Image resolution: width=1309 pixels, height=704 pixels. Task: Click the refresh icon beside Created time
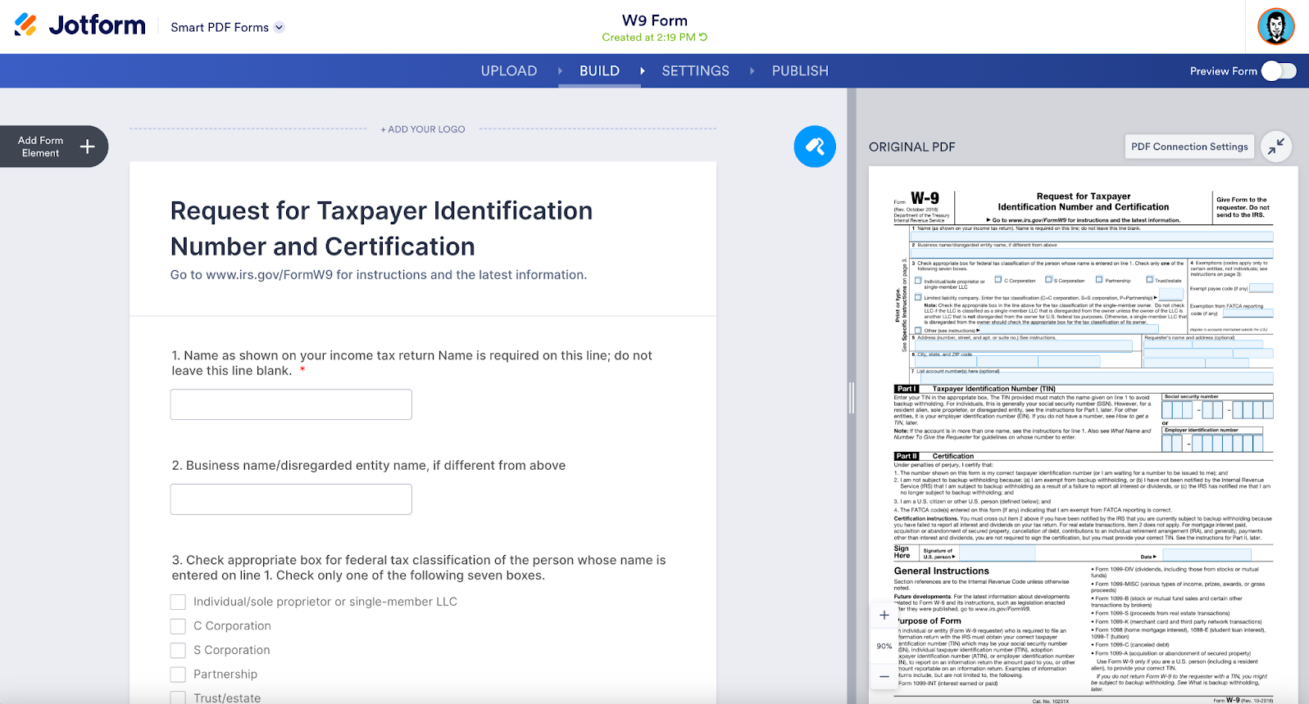(x=703, y=38)
